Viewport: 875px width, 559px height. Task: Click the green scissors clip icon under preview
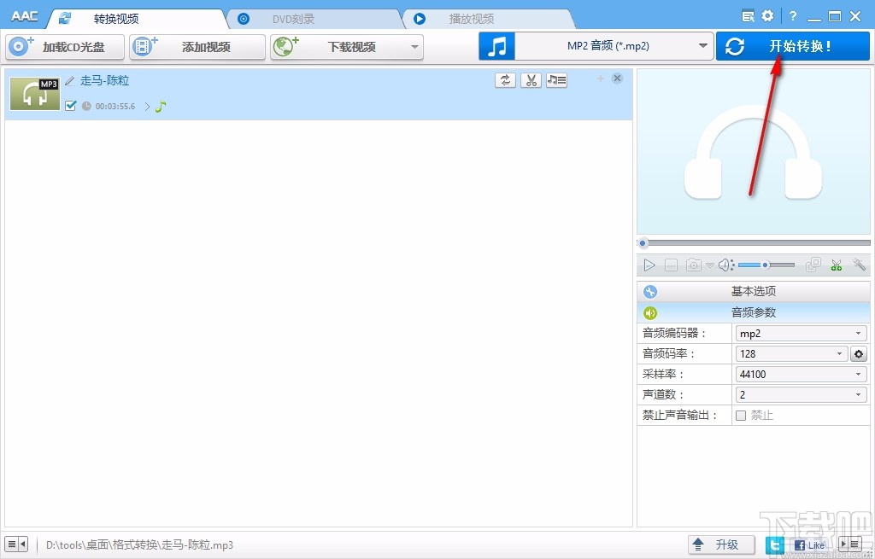click(x=836, y=265)
